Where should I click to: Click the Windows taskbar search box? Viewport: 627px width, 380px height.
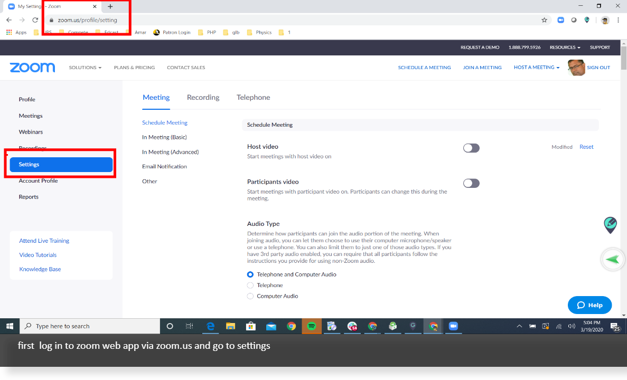pyautogui.click(x=90, y=326)
